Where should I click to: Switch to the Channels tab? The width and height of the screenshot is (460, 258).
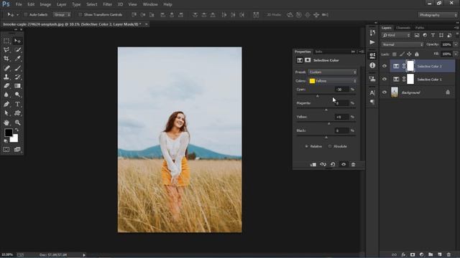point(402,28)
